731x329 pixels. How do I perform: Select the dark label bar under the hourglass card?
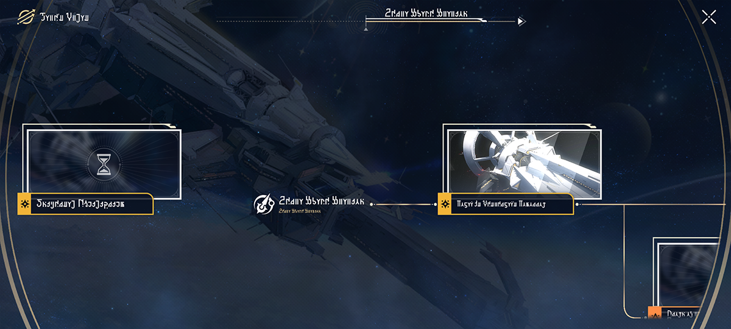click(92, 204)
